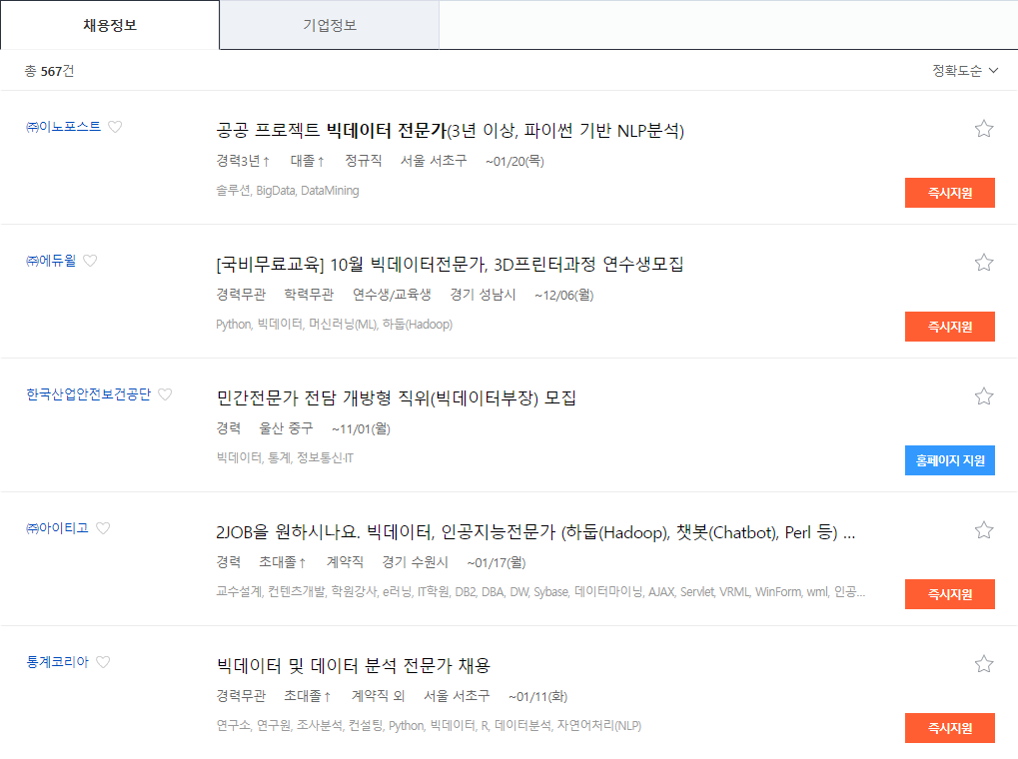Click the heart icon beside ㈜에듀윌
This screenshot has width=1018, height=759.
91,260
